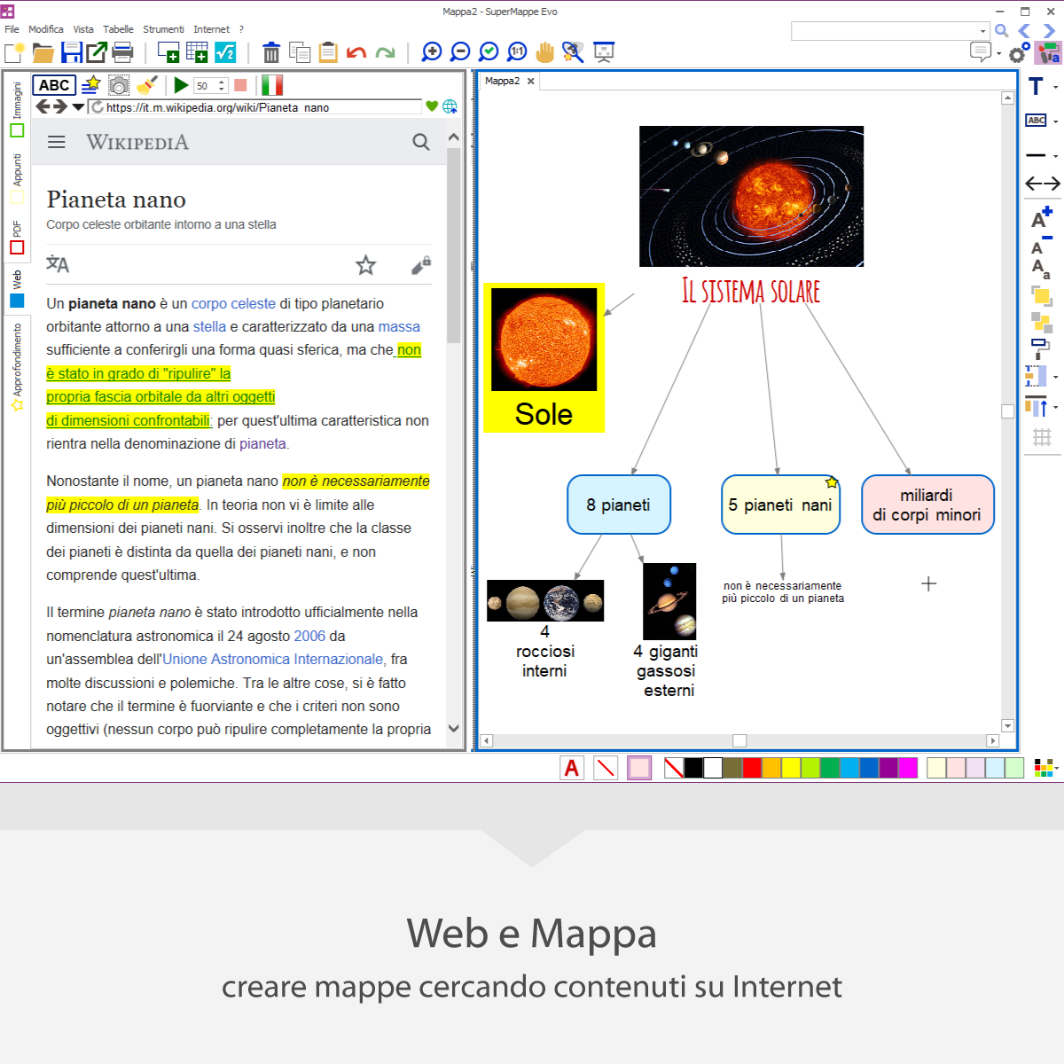Open the 'Unione Astronomica Internazionale' link
The height and width of the screenshot is (1064, 1064).
click(x=273, y=659)
